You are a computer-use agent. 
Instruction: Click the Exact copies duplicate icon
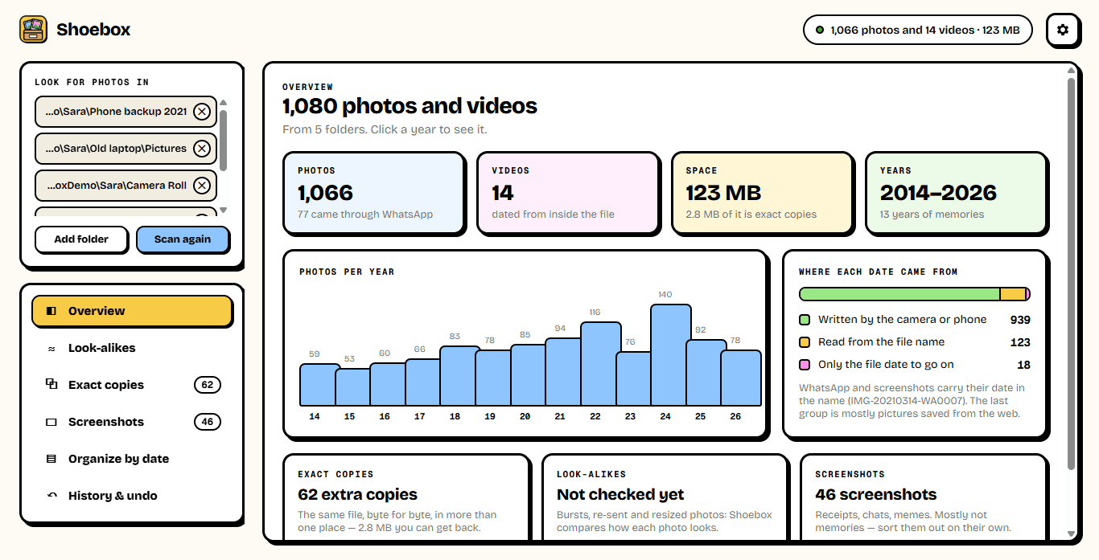pos(51,385)
